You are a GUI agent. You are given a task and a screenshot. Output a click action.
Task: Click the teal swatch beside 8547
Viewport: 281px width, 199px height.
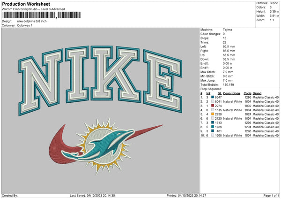click(x=213, y=97)
